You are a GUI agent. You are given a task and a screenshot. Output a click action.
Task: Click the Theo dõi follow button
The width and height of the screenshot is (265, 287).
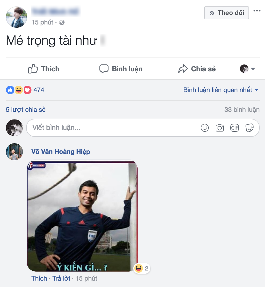coord(227,13)
